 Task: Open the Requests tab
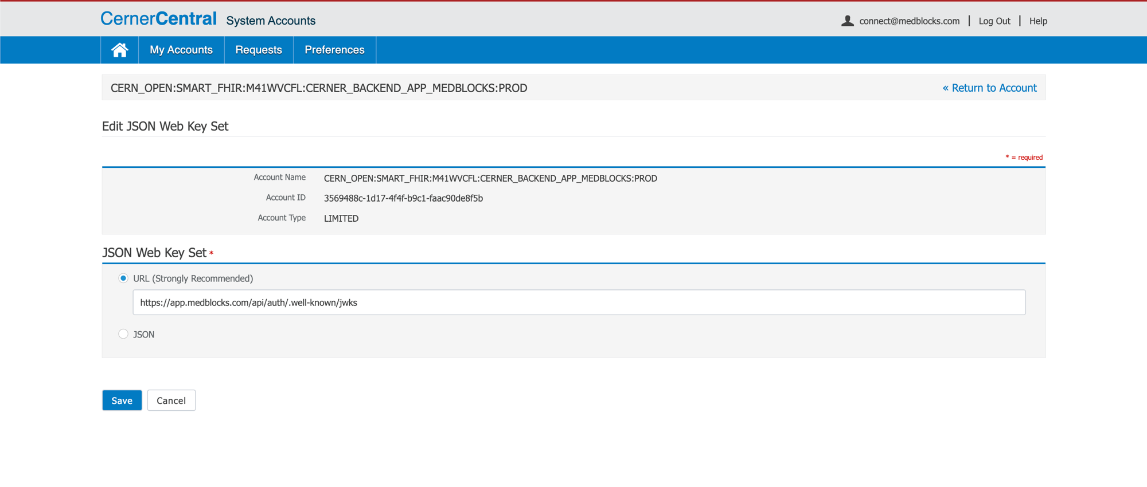coord(259,50)
